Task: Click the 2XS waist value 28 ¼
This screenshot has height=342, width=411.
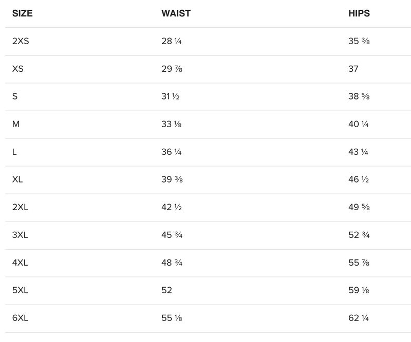Action: tap(171, 42)
